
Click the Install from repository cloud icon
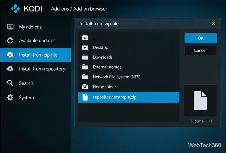click(x=10, y=69)
